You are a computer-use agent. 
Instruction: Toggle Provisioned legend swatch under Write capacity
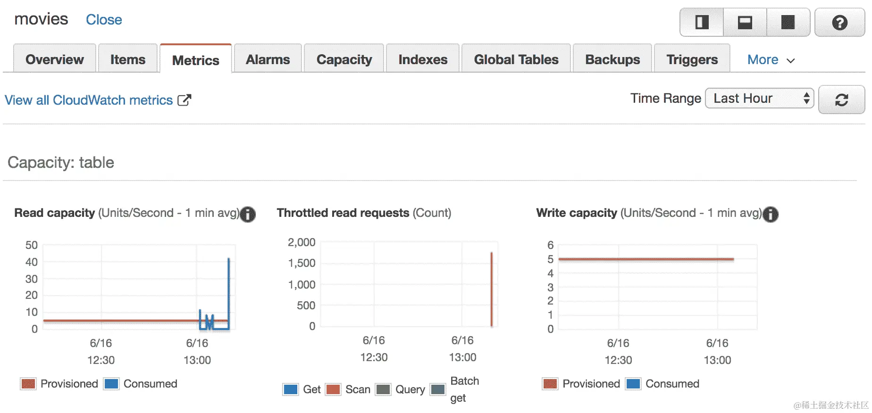point(550,384)
